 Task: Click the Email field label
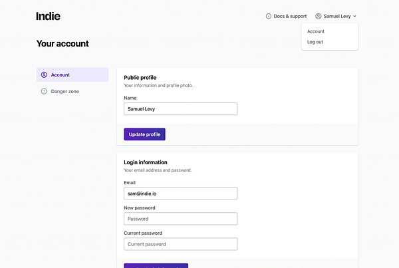tap(130, 183)
